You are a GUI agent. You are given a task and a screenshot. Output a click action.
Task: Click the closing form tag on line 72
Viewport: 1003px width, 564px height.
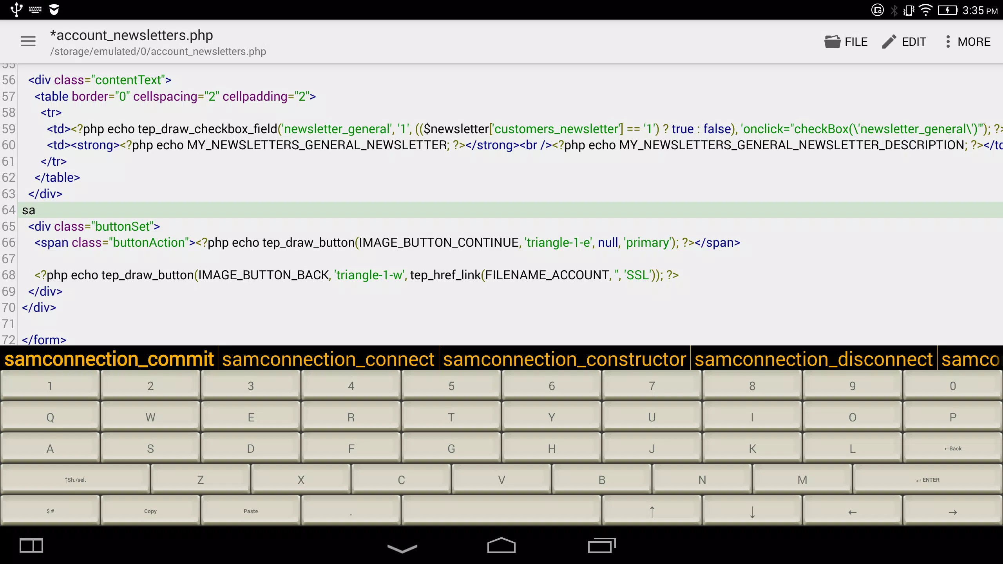tap(44, 339)
